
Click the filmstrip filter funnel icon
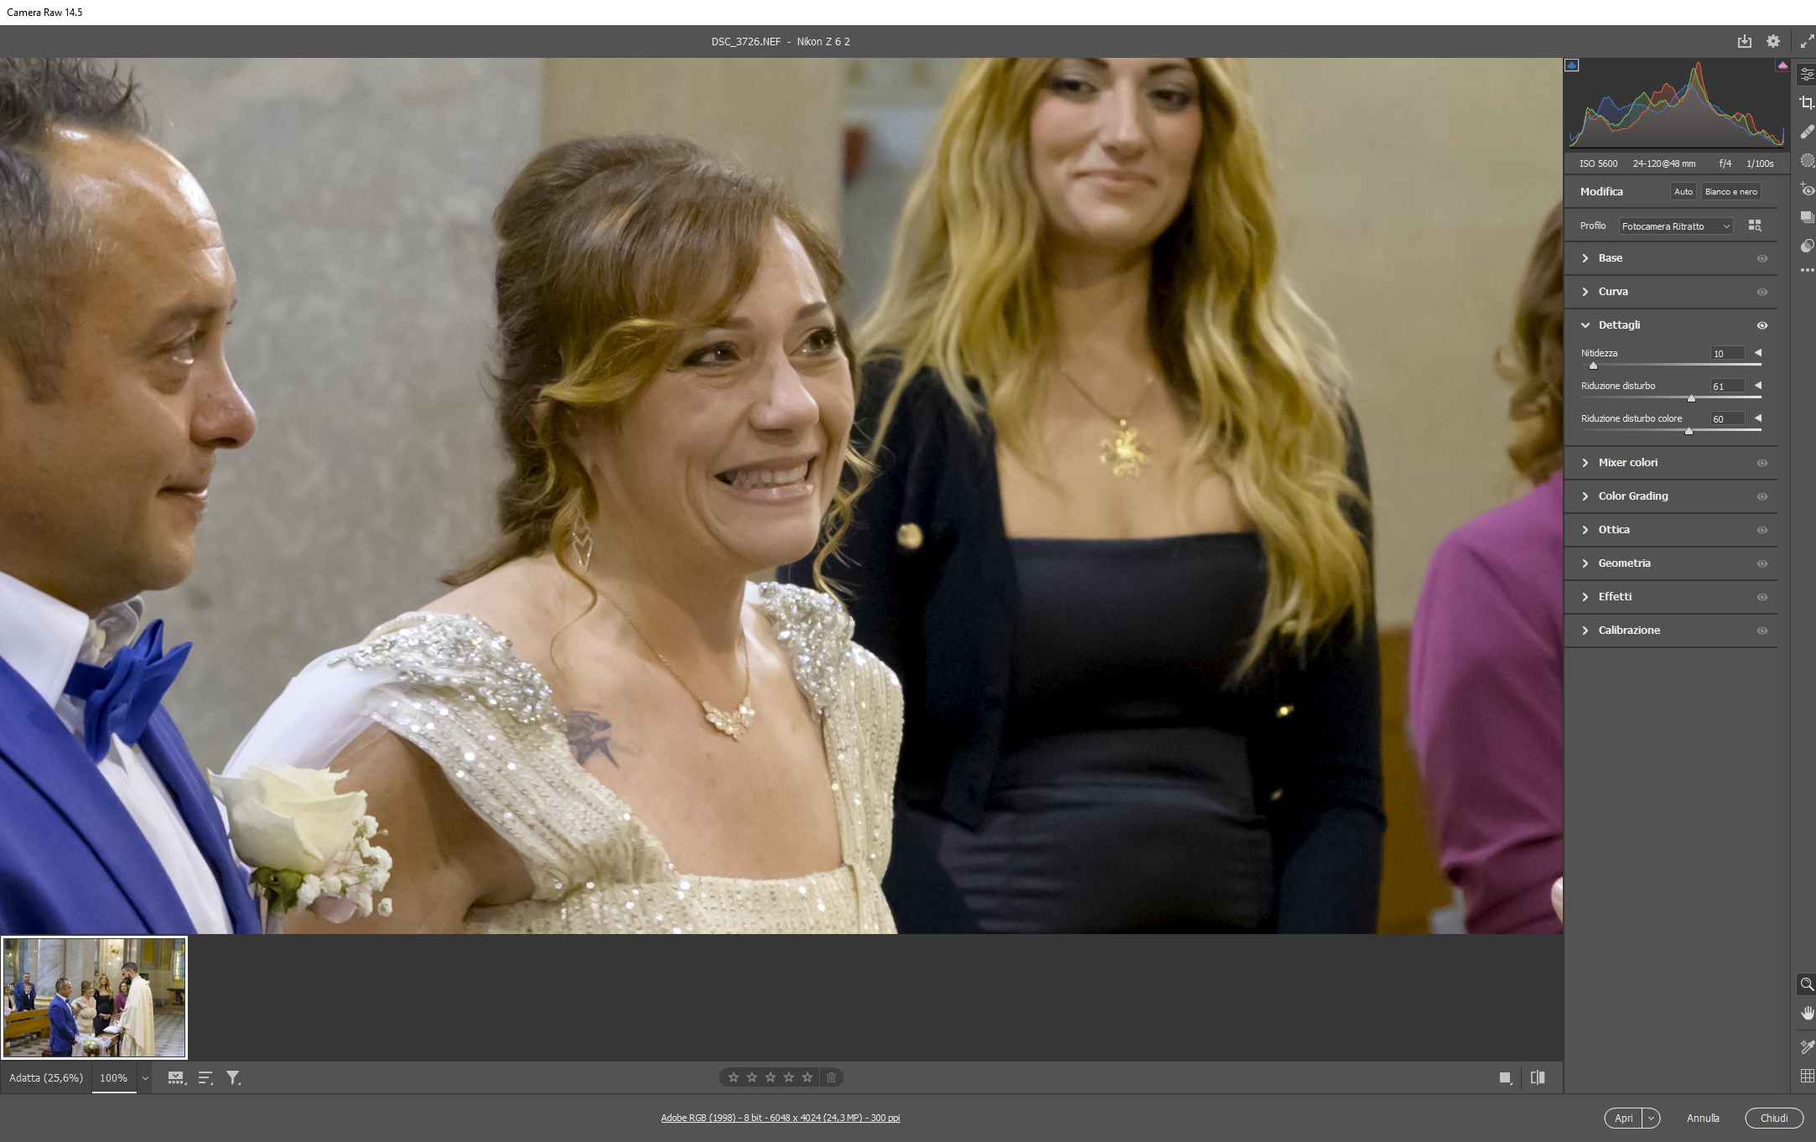coord(234,1077)
